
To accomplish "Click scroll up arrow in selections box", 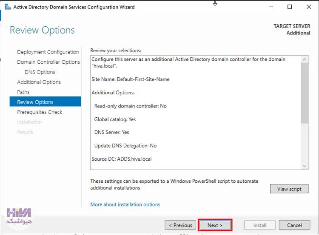I will (305, 59).
